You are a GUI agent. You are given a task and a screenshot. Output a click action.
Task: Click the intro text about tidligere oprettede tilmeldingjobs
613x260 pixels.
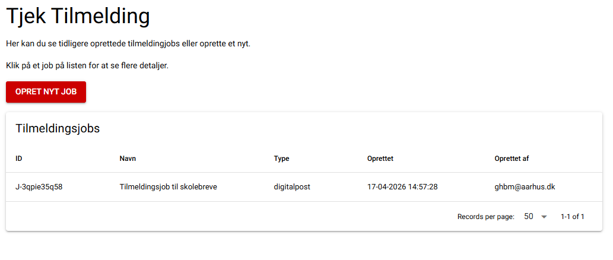coord(128,44)
